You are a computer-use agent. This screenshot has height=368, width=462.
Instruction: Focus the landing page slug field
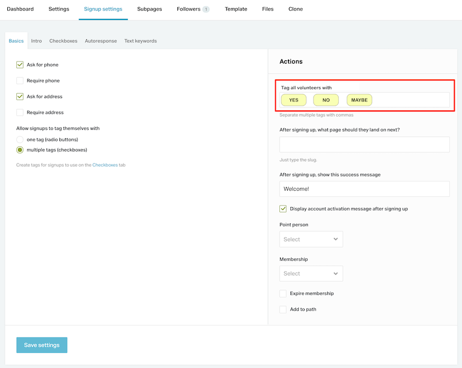365,145
